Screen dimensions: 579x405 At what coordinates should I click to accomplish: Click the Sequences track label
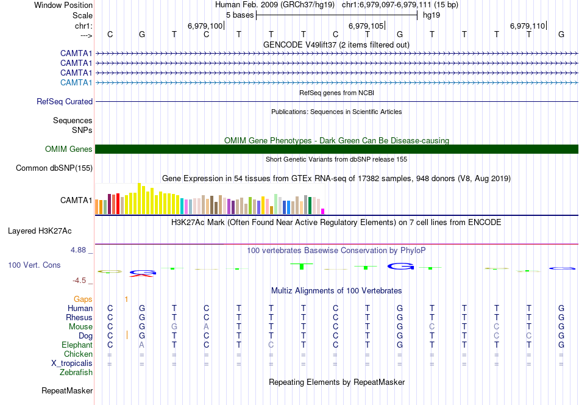click(x=73, y=121)
